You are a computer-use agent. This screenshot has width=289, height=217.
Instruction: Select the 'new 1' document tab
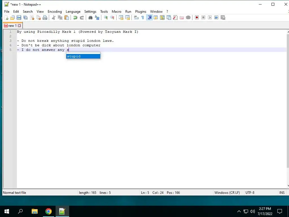(12, 26)
